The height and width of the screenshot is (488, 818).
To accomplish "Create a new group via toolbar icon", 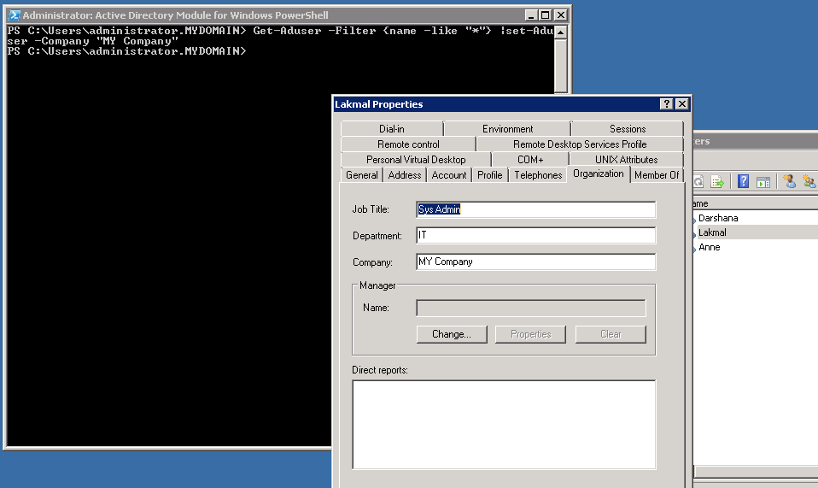I will (x=809, y=181).
